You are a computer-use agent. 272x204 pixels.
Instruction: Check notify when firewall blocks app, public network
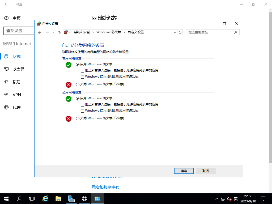click(82, 111)
